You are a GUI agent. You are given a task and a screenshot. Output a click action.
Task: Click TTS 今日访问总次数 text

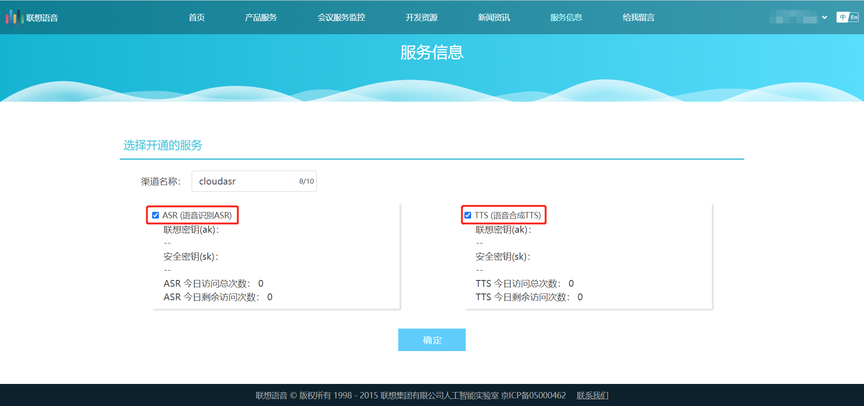pyautogui.click(x=525, y=284)
